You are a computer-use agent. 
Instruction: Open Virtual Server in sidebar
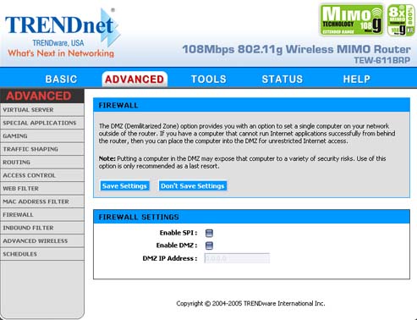[42, 110]
